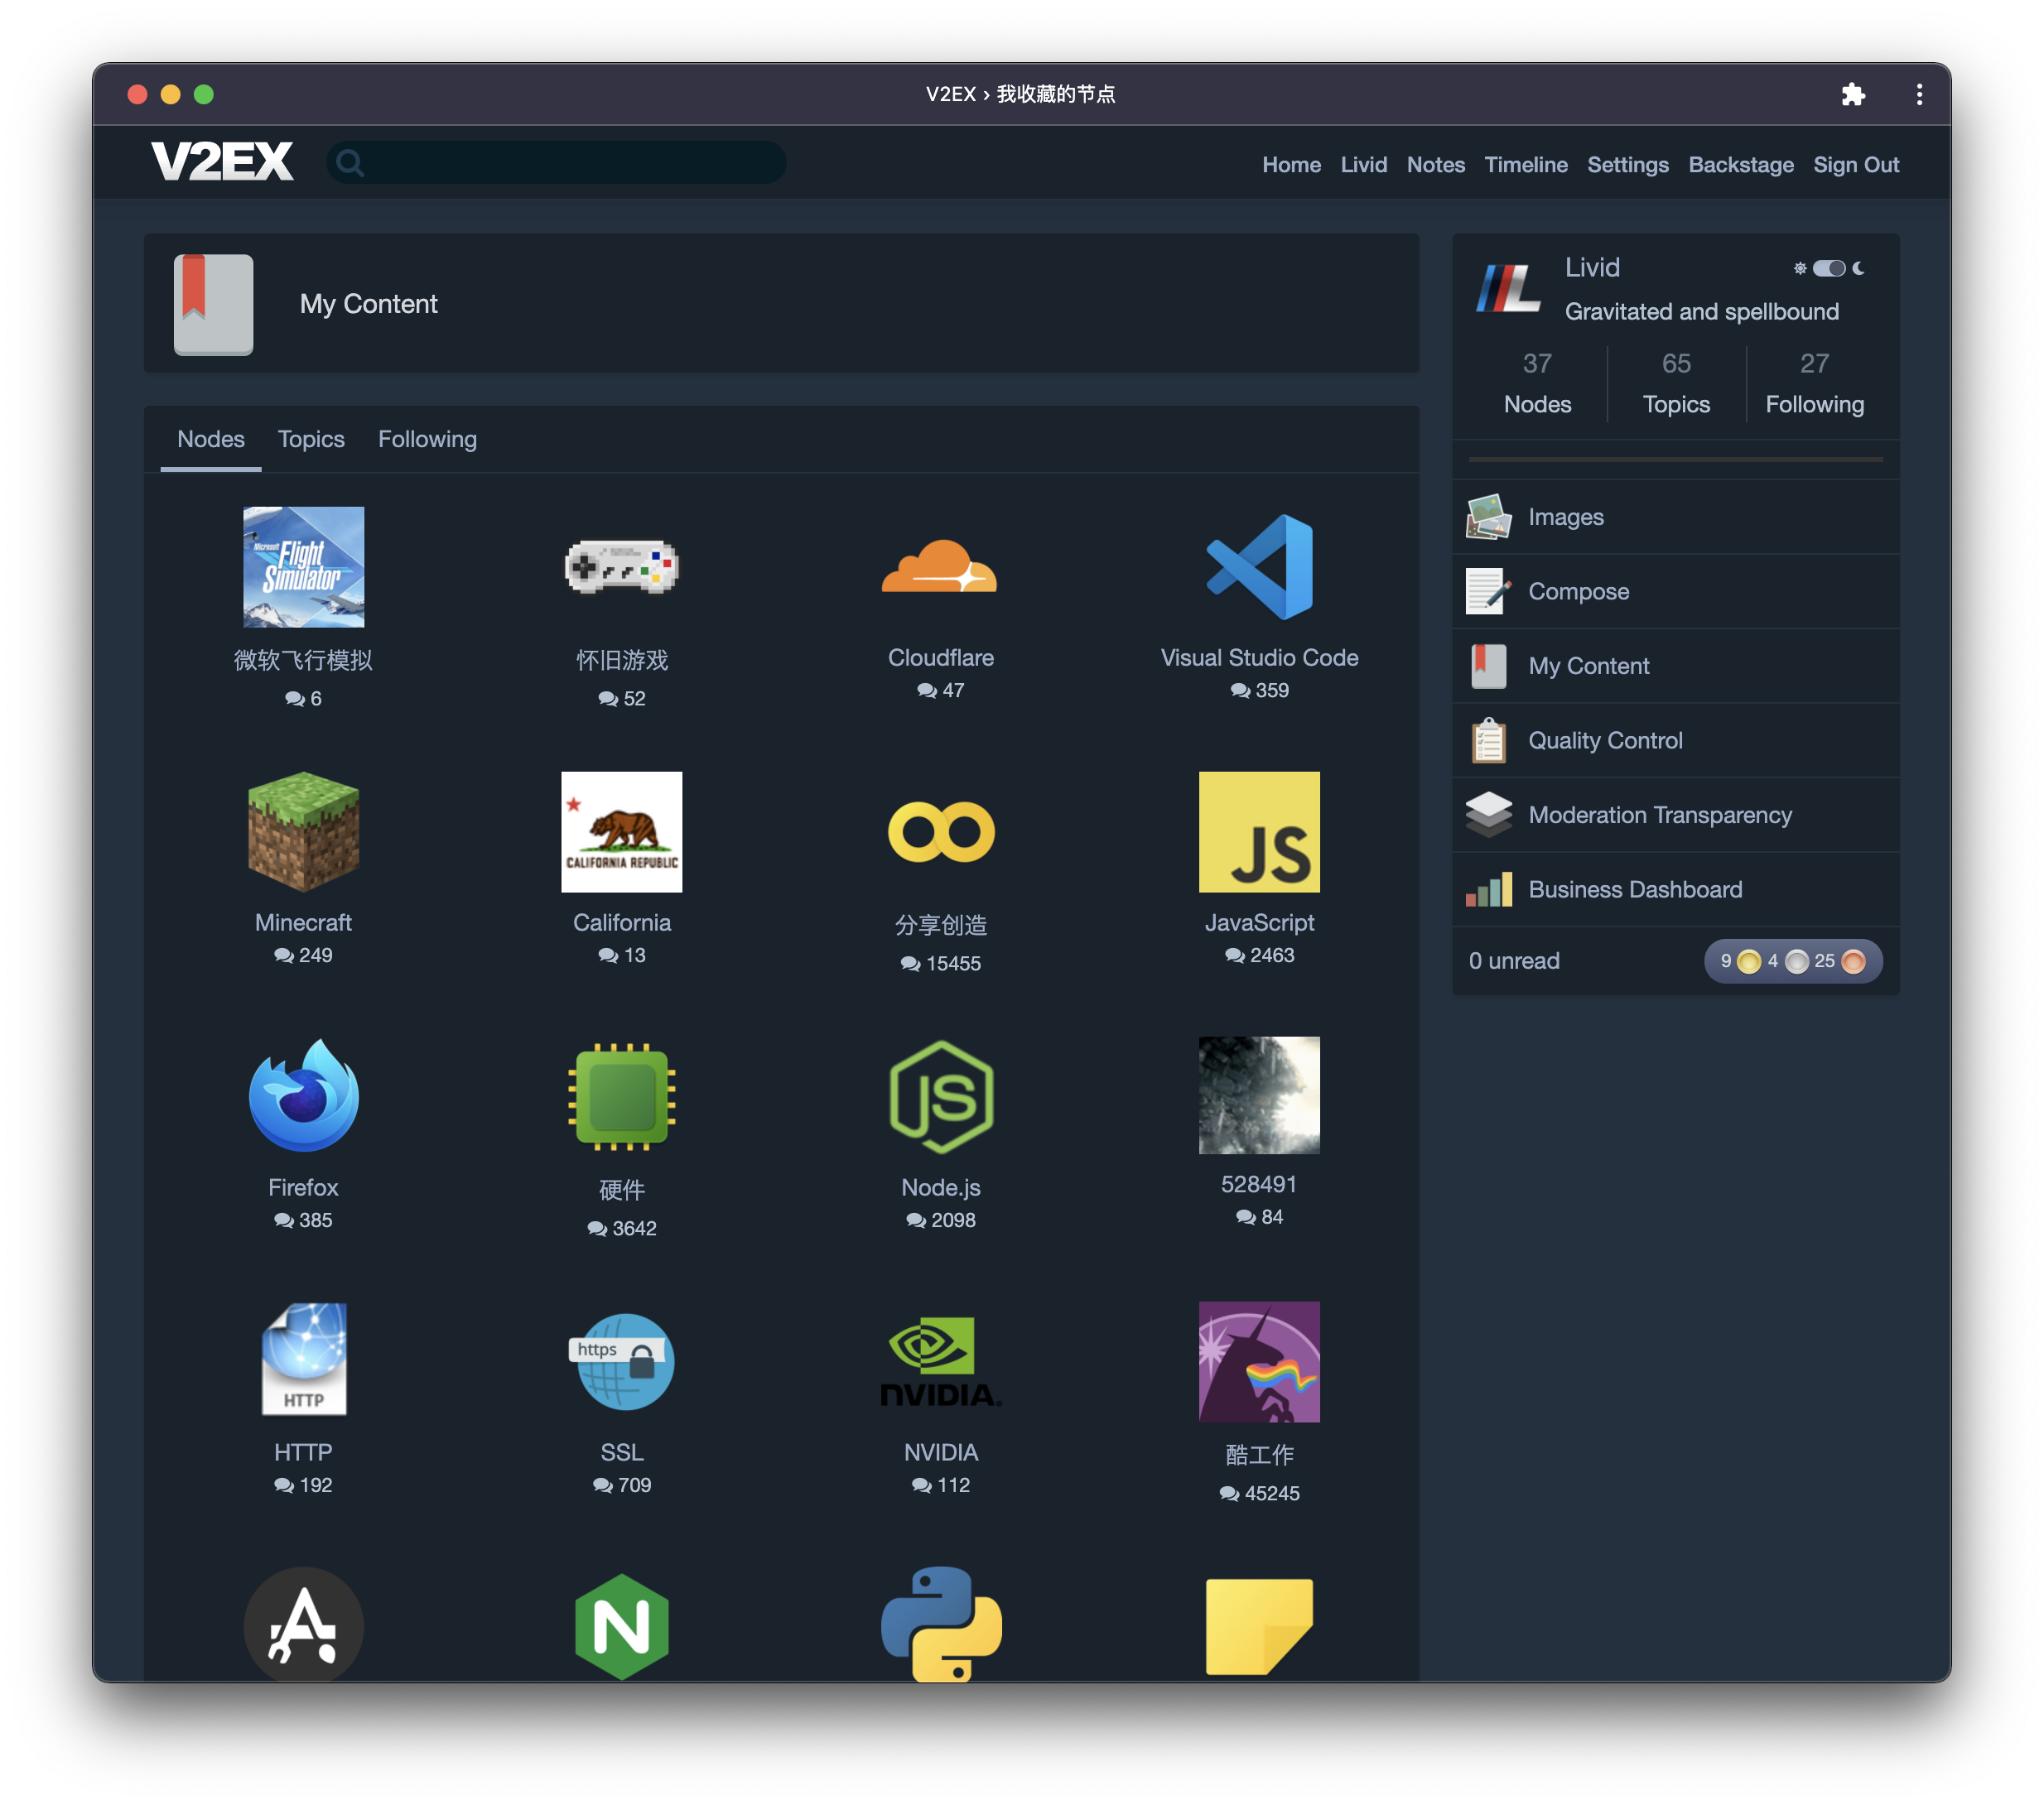The width and height of the screenshot is (2044, 1805).
Task: Switch to the Following tab
Action: pyautogui.click(x=427, y=439)
